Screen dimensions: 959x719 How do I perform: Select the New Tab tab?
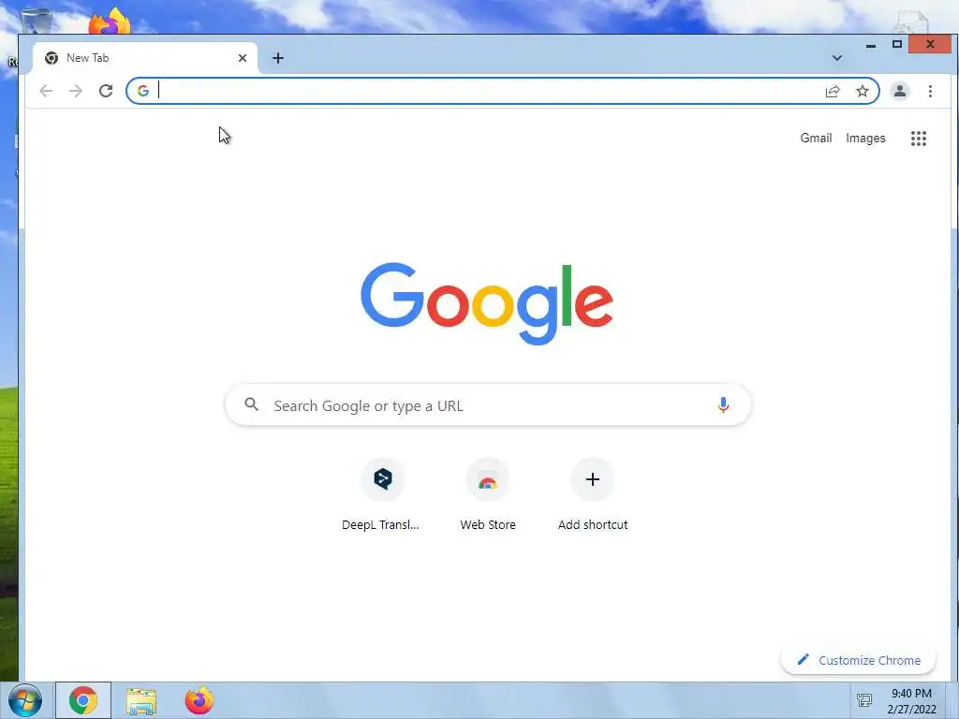(x=145, y=58)
